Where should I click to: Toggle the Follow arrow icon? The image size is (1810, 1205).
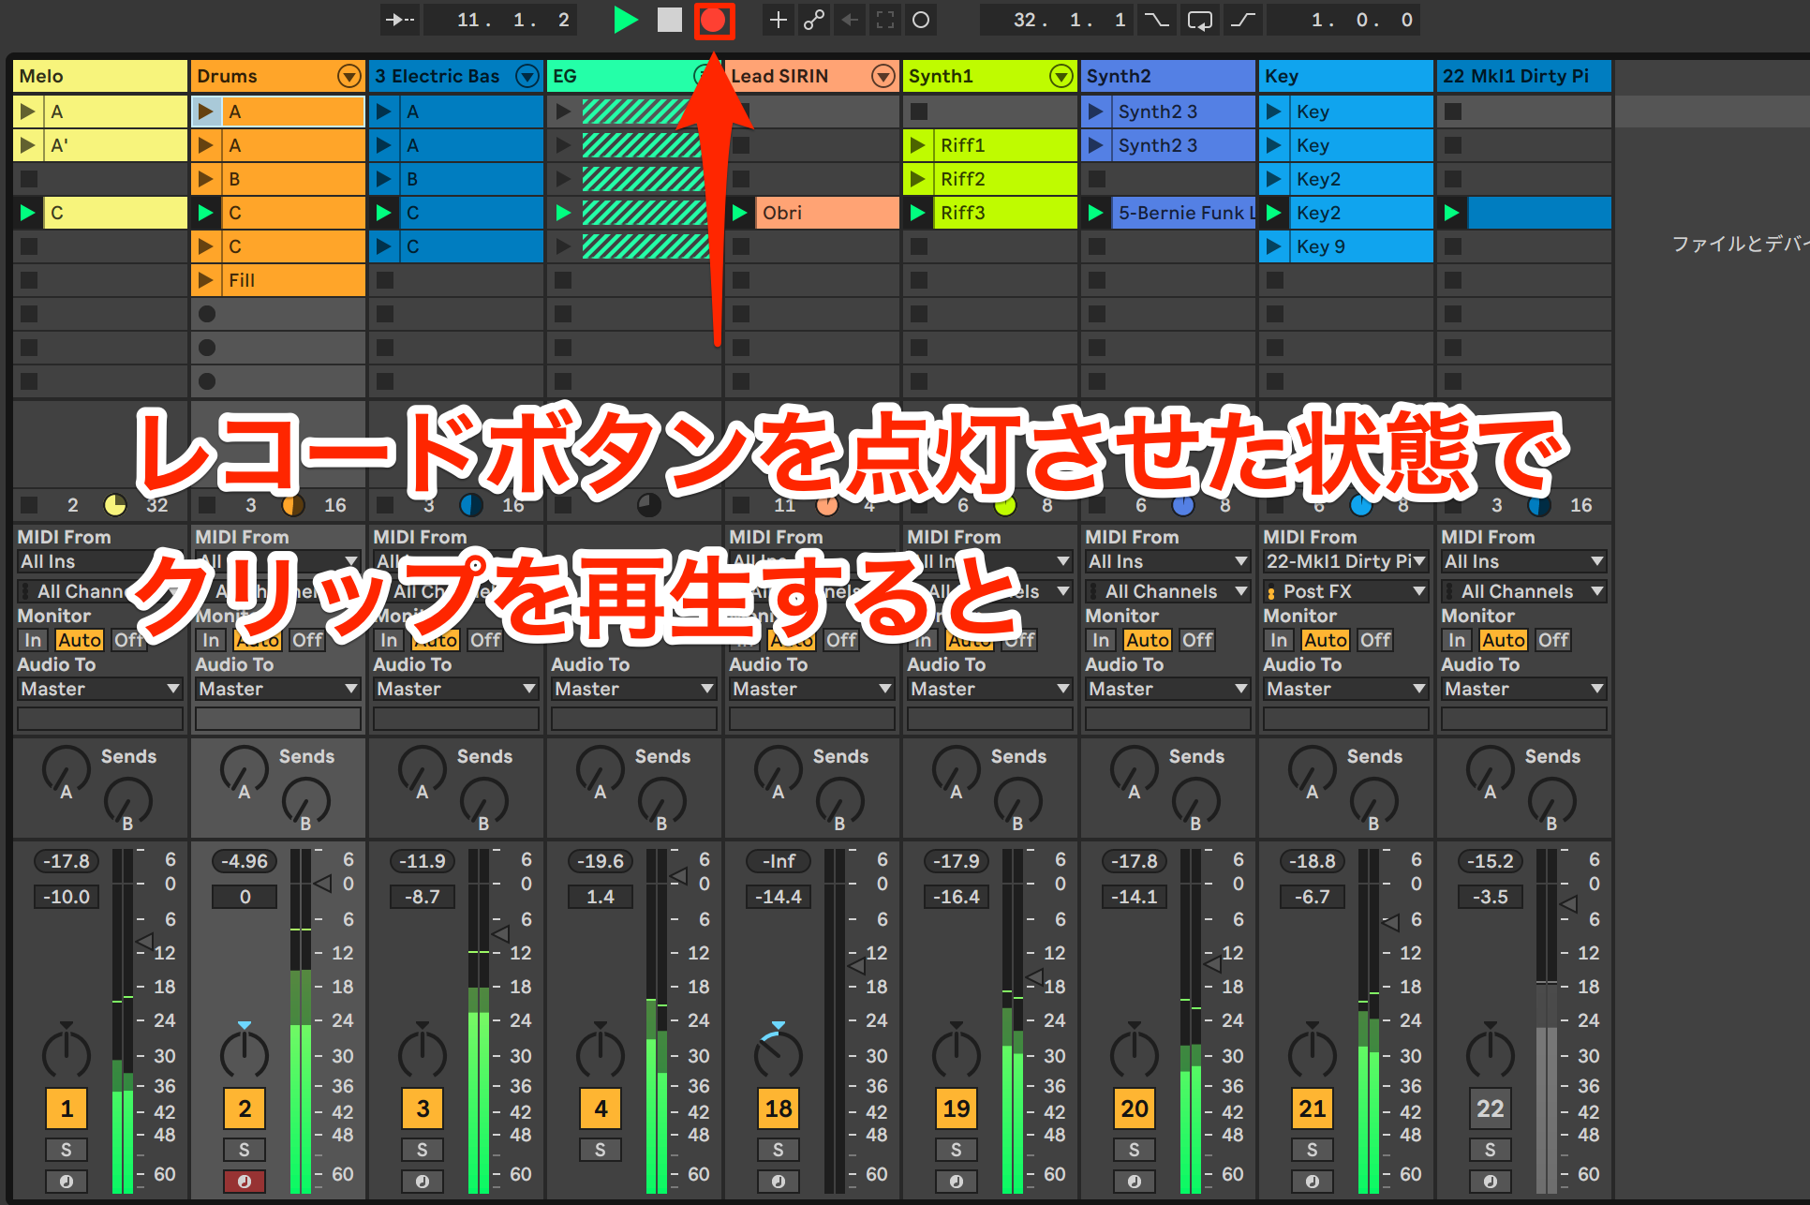point(401,20)
